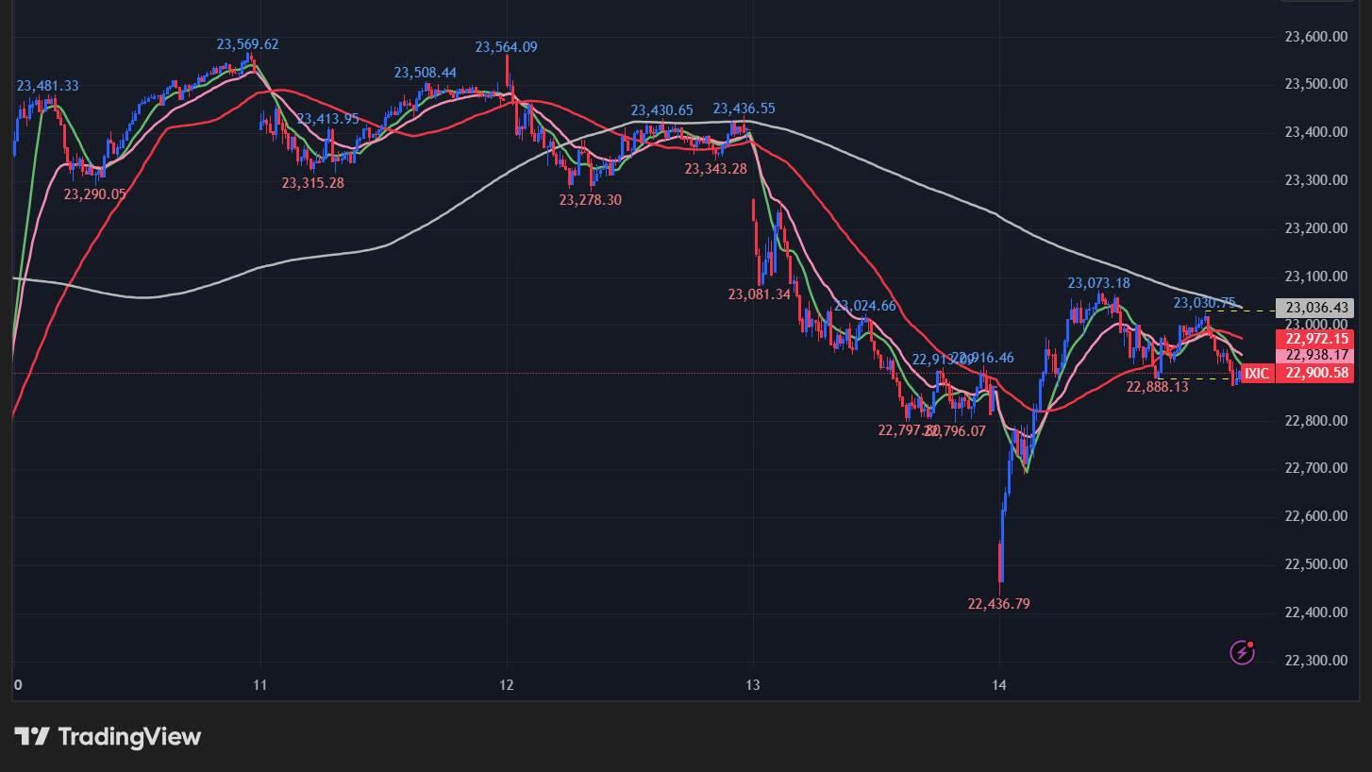Click the IXIC symbol tag on price axis

1256,374
